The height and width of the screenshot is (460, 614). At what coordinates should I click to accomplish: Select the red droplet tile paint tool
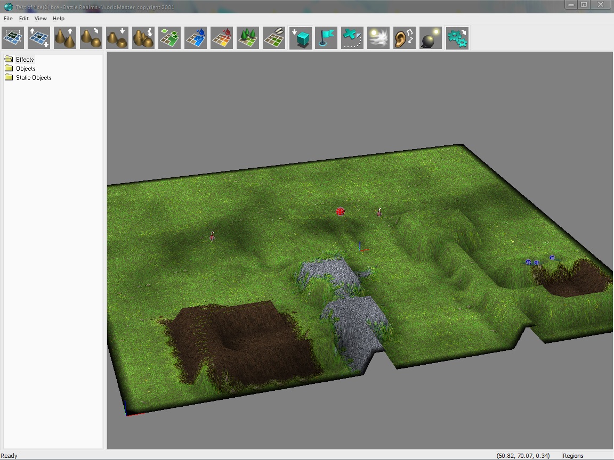point(222,38)
